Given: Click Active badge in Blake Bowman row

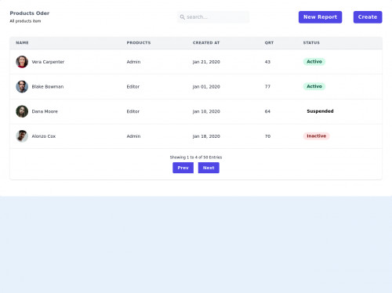Looking at the screenshot, I should 314,86.
